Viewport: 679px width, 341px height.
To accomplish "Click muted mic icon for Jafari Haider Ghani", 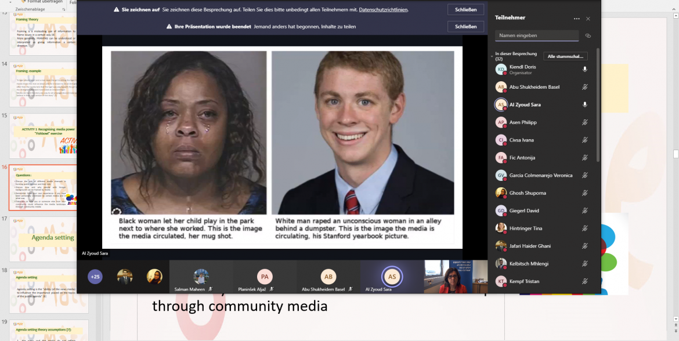I will pyautogui.click(x=585, y=246).
